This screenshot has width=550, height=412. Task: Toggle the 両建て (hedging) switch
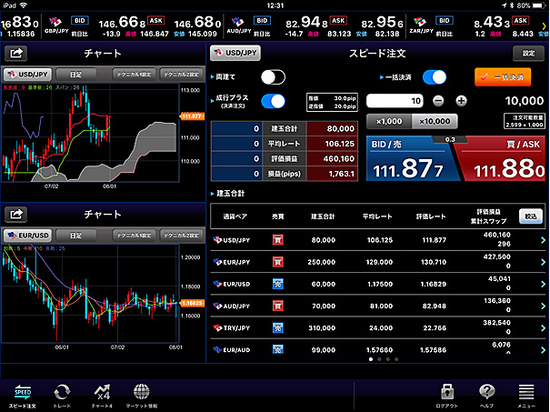273,77
